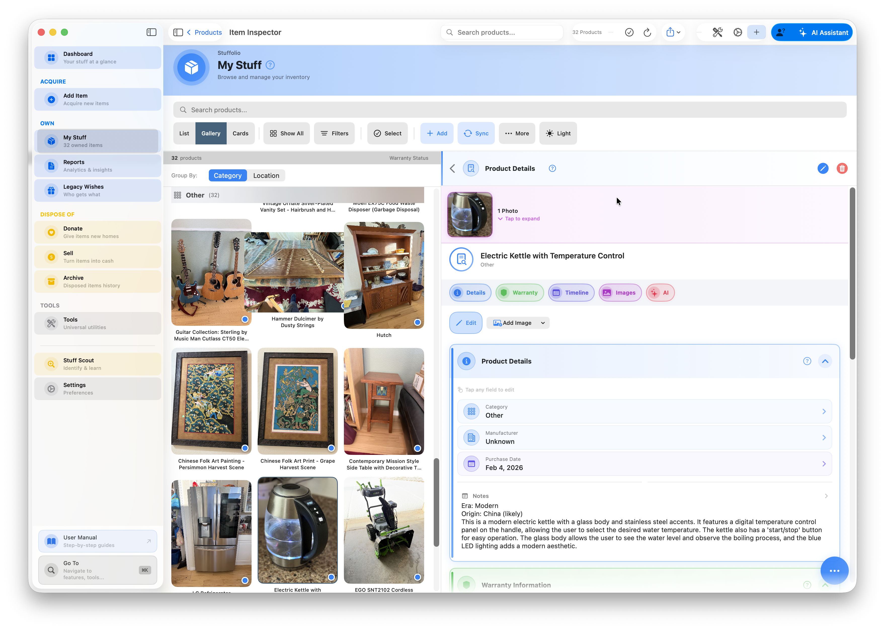This screenshot has height=630, width=885.
Task: Click the Edit button below the item title
Action: 465,322
